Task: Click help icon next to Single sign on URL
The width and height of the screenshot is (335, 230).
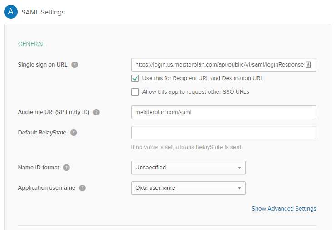Action: 74,65
